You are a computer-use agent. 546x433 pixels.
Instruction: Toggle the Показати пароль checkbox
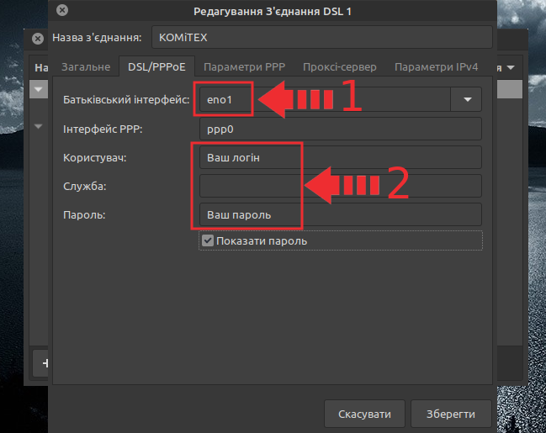[x=208, y=240]
